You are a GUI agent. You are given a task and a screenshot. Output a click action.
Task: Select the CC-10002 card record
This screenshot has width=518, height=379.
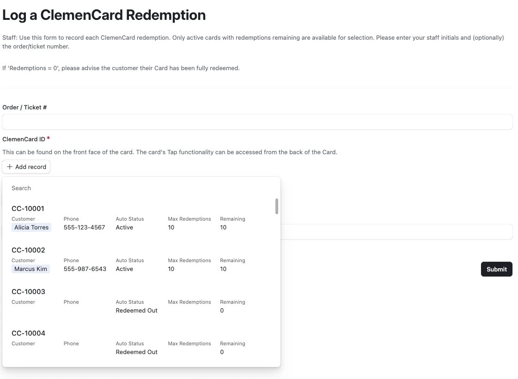(28, 250)
